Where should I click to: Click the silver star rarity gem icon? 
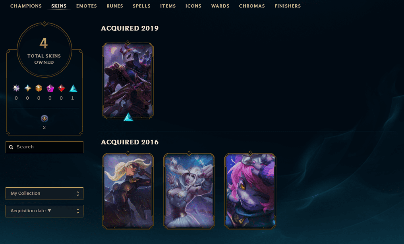pyautogui.click(x=16, y=88)
